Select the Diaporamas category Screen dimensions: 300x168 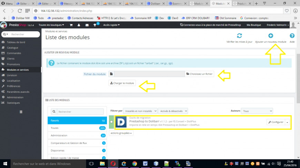coord(77,150)
